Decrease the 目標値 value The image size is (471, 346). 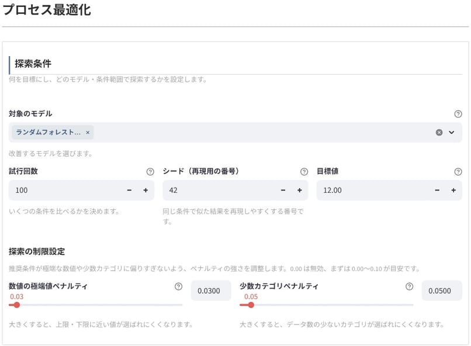(x=437, y=190)
